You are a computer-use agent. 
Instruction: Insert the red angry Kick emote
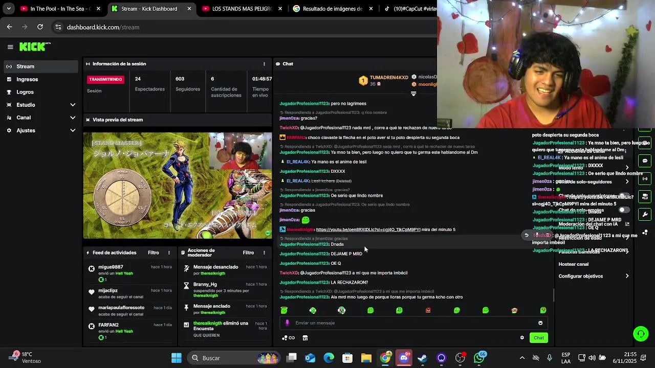pos(428,310)
